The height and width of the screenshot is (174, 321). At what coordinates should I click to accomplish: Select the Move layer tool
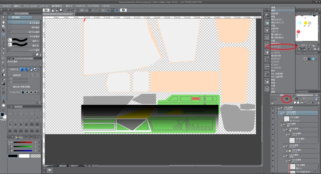pyautogui.click(x=3, y=31)
